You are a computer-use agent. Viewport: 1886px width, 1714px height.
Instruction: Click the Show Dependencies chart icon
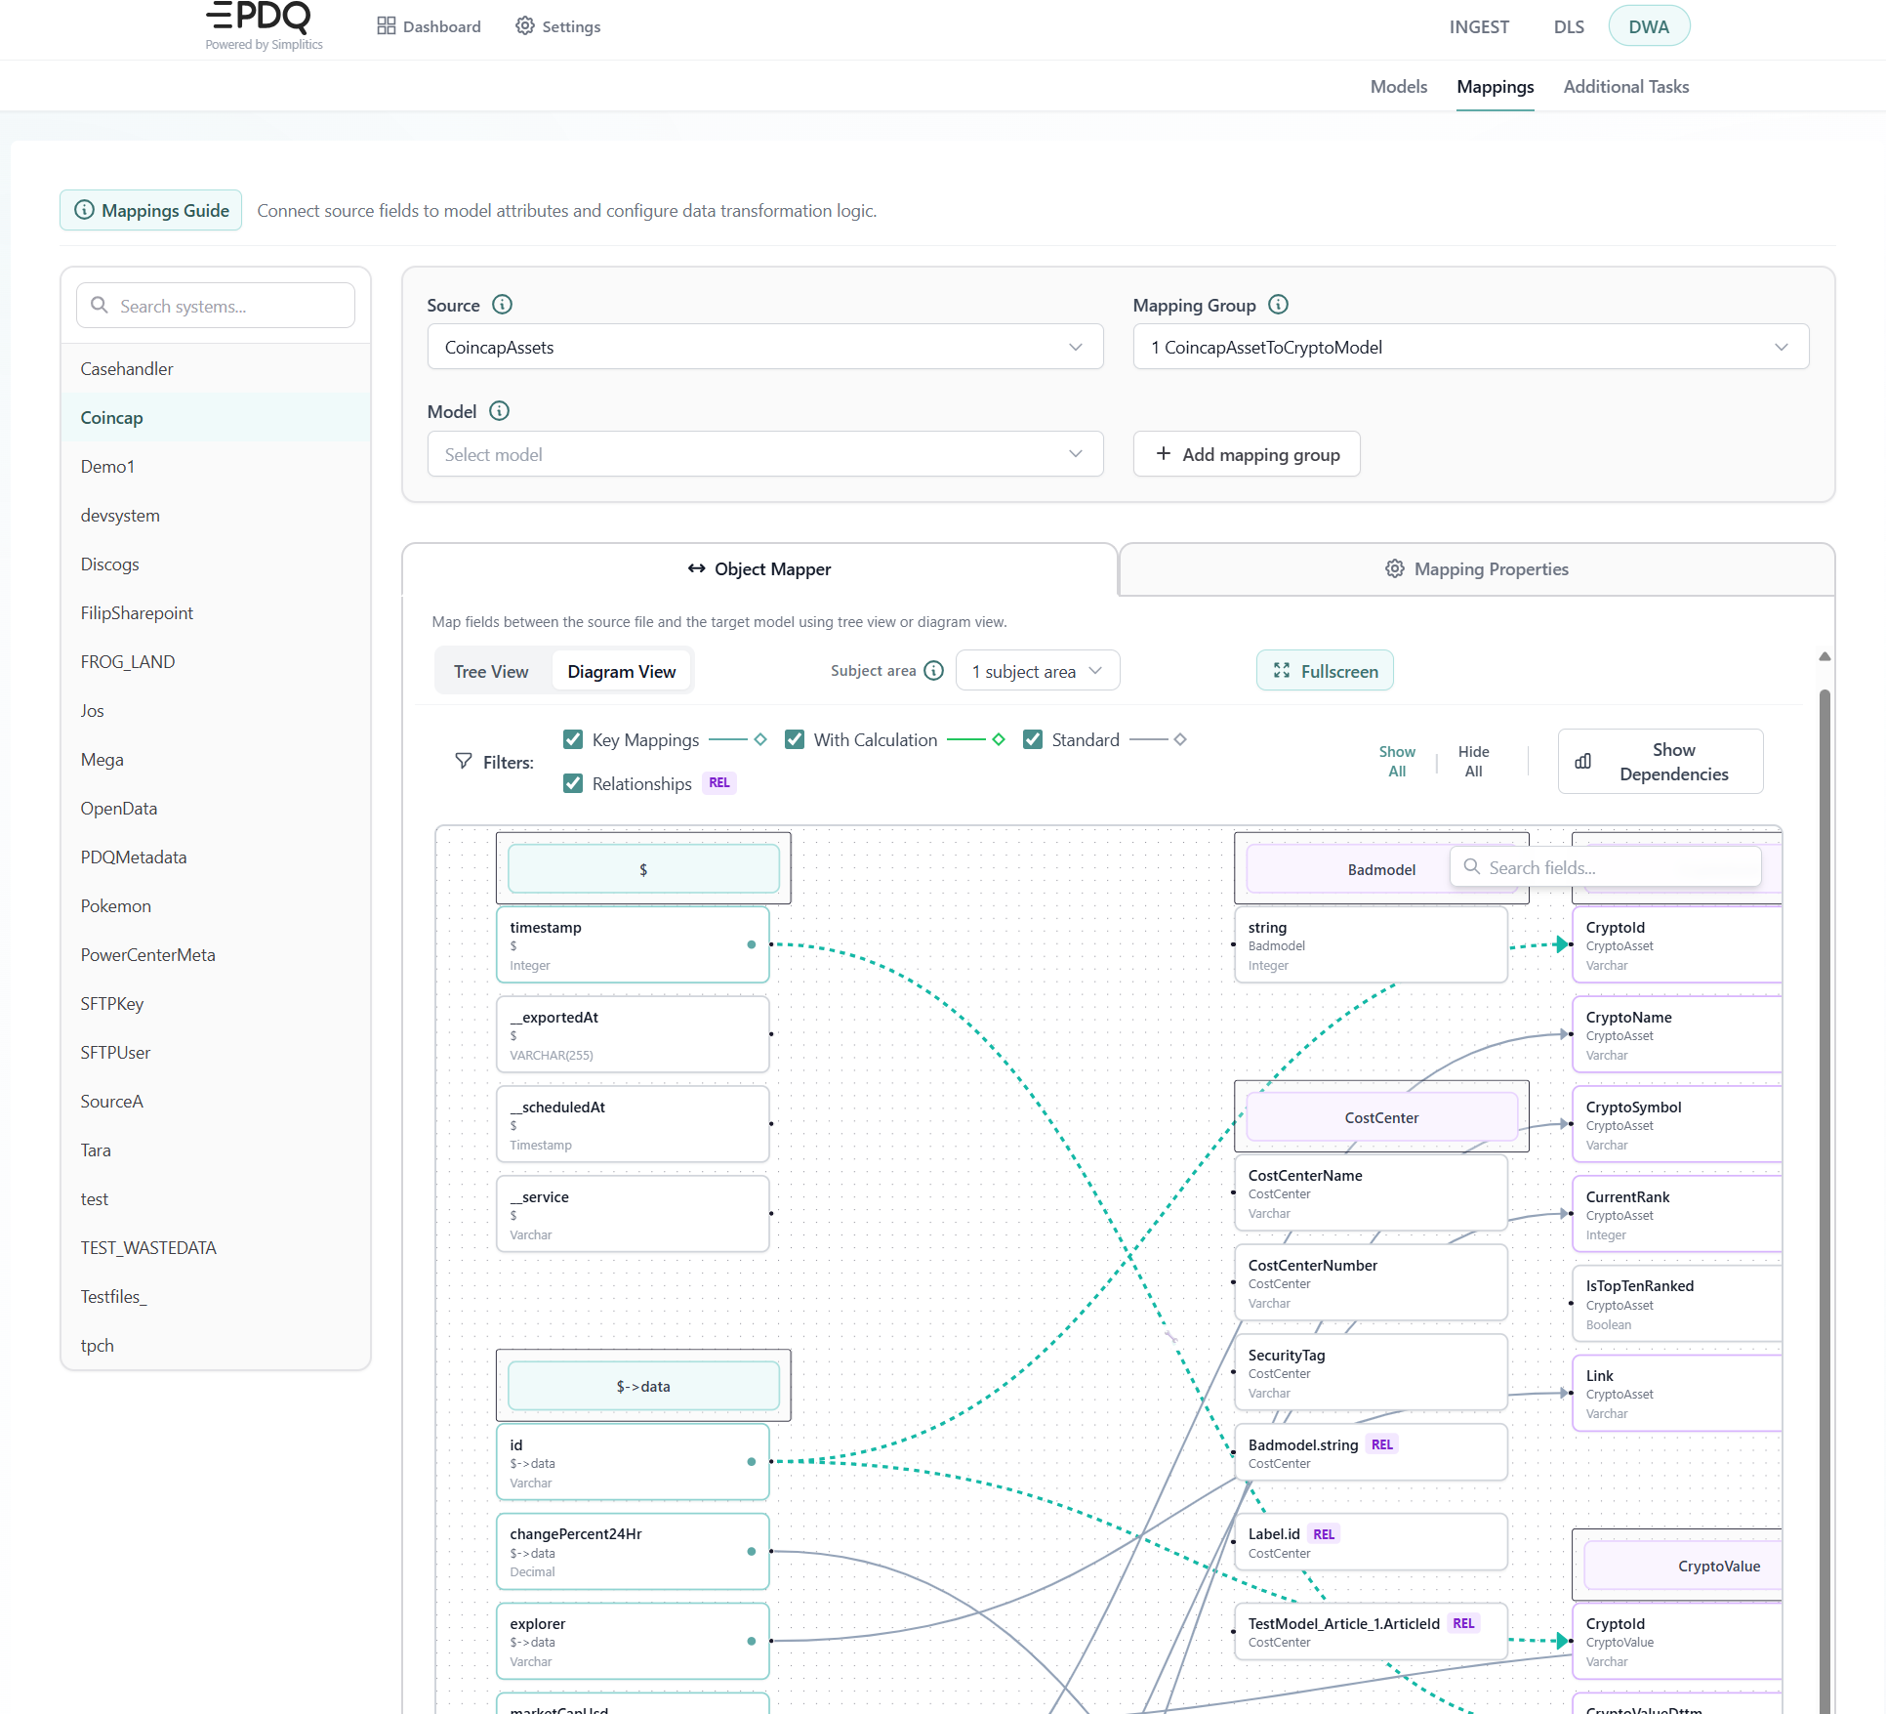(1582, 761)
